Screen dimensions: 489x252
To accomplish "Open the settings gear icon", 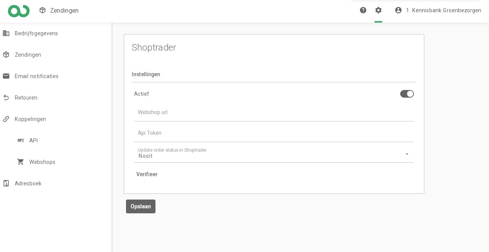I will click(x=378, y=10).
